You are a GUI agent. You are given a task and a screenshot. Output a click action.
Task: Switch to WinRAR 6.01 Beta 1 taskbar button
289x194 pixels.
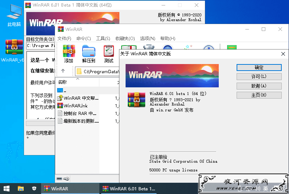(128, 189)
